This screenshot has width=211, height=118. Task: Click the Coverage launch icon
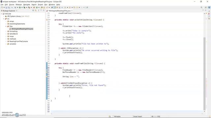pyautogui.click(x=24, y=8)
